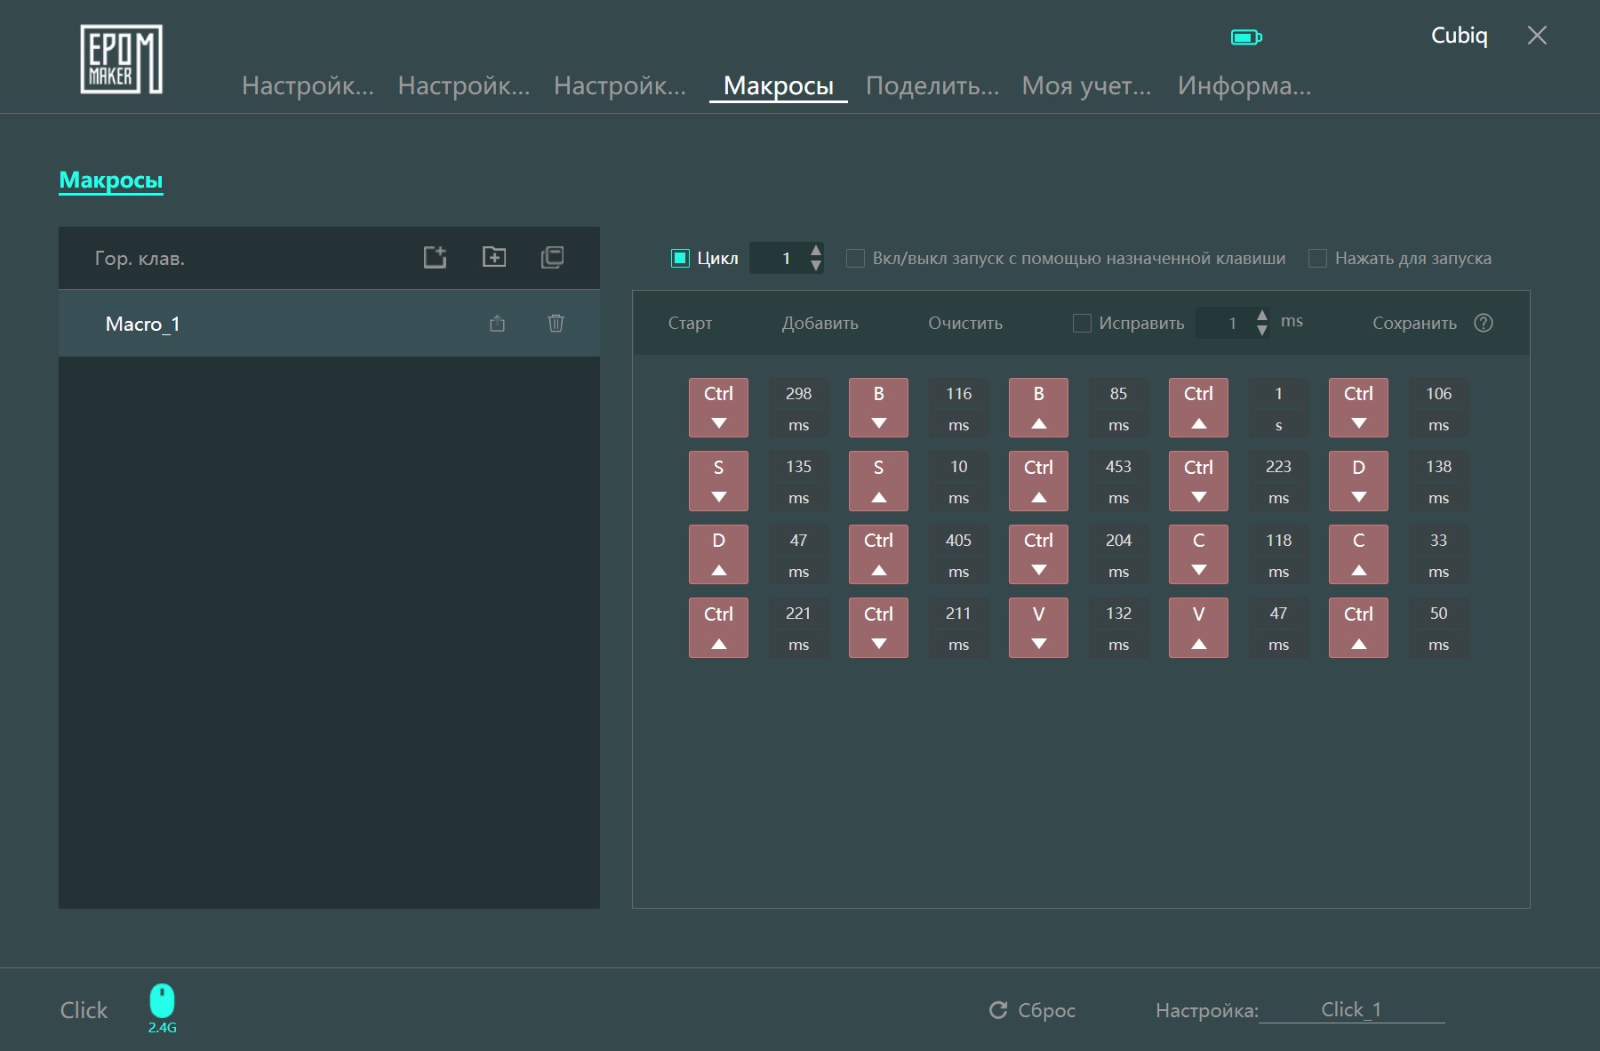Enable Вкл/выкл запуск с помощью назначенной клавиши
The image size is (1600, 1051).
point(855,258)
